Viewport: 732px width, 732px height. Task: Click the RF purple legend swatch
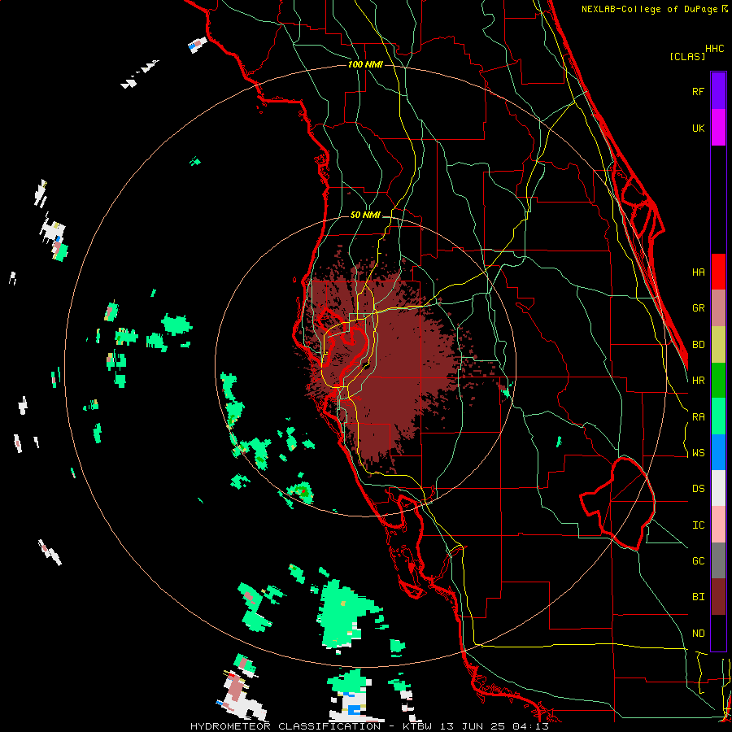pos(718,90)
